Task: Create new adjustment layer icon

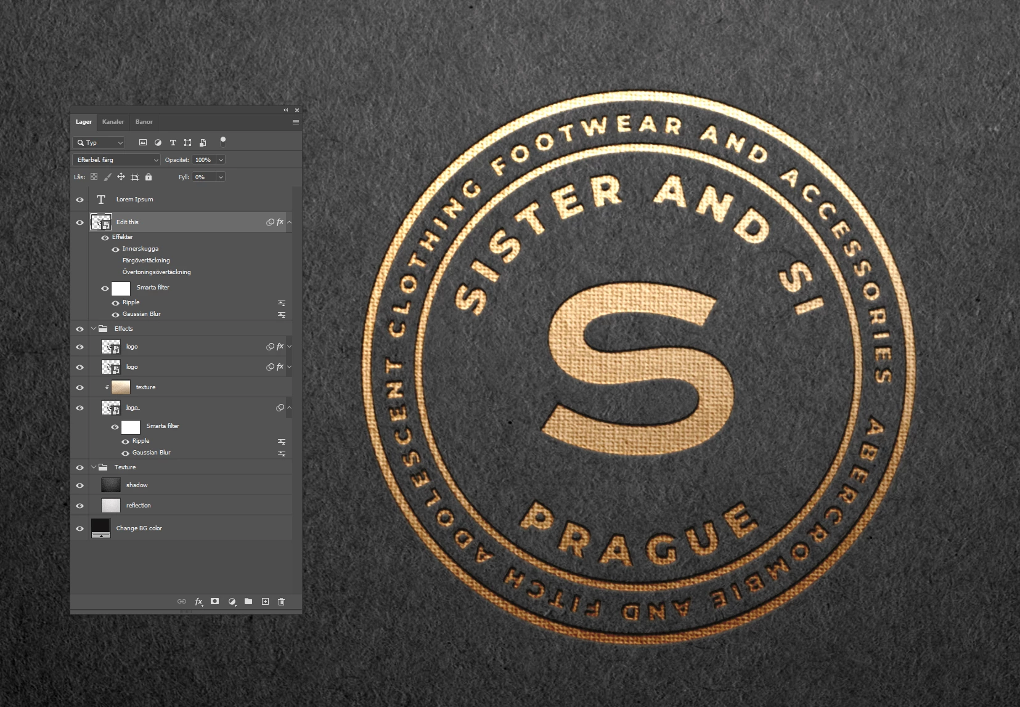Action: [232, 602]
